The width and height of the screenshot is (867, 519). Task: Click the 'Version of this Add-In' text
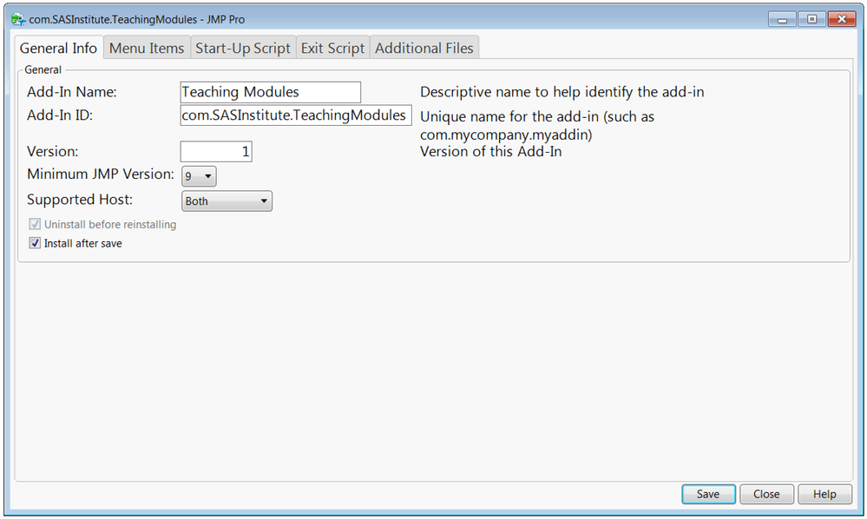491,151
